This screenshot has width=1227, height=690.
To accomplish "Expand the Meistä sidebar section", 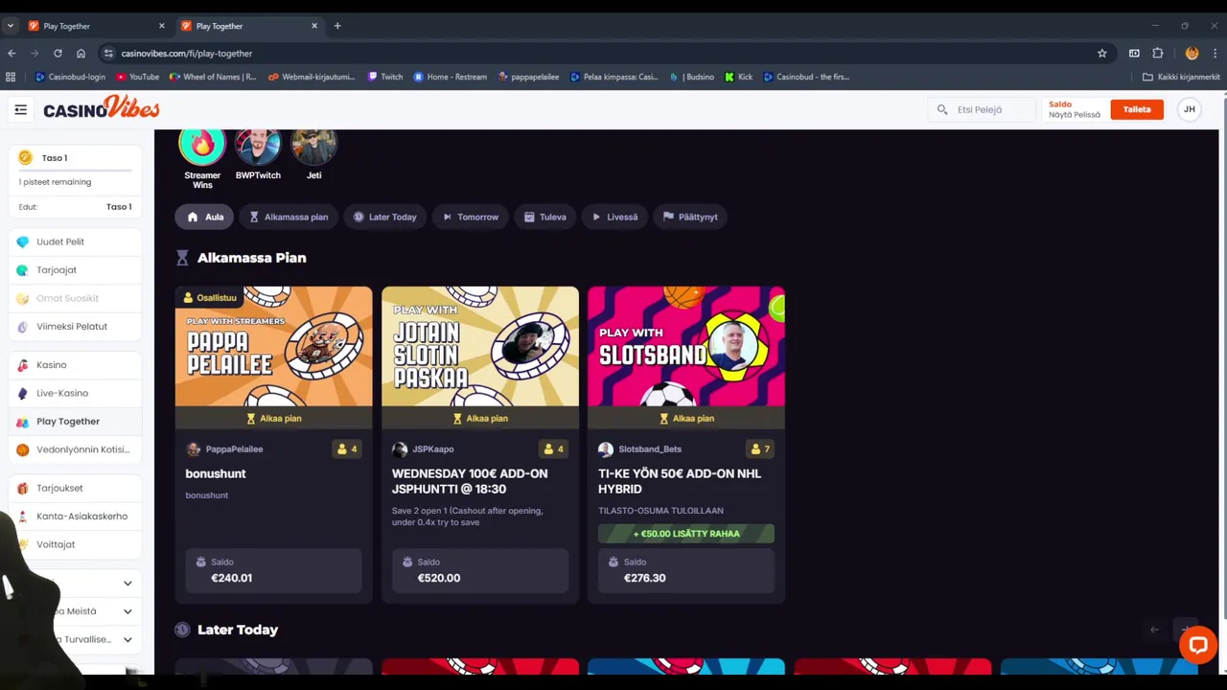I will coord(127,611).
